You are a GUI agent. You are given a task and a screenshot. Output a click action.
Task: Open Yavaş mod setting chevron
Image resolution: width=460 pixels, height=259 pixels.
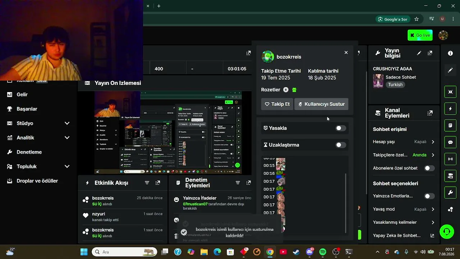[x=433, y=209]
